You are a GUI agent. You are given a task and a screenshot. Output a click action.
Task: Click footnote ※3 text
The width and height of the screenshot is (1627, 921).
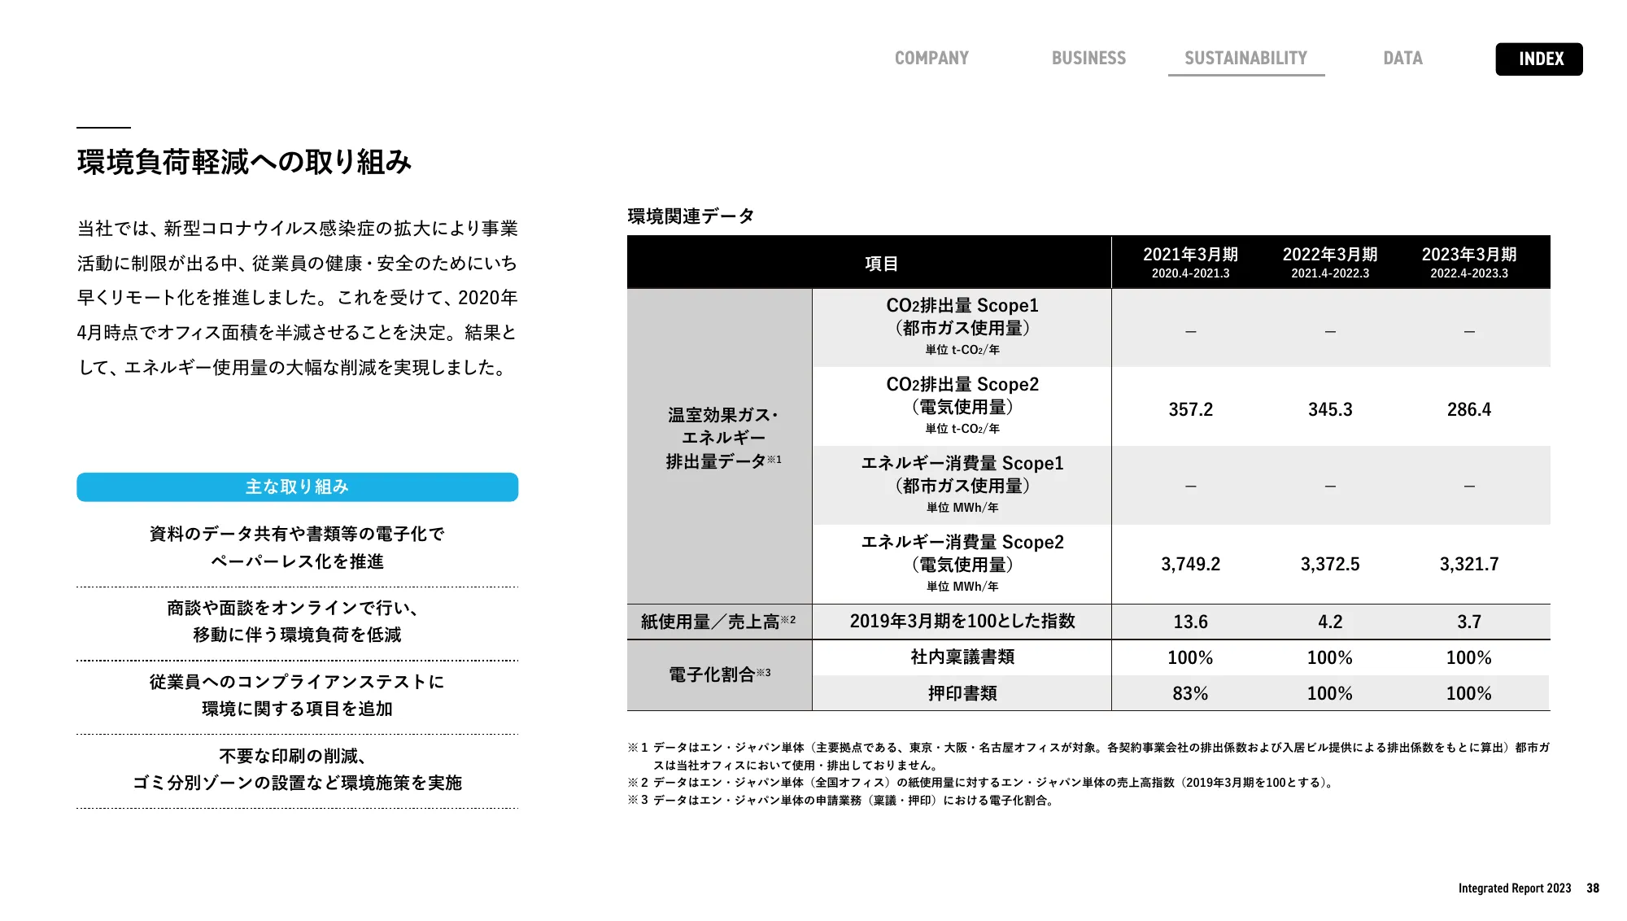coord(843,801)
